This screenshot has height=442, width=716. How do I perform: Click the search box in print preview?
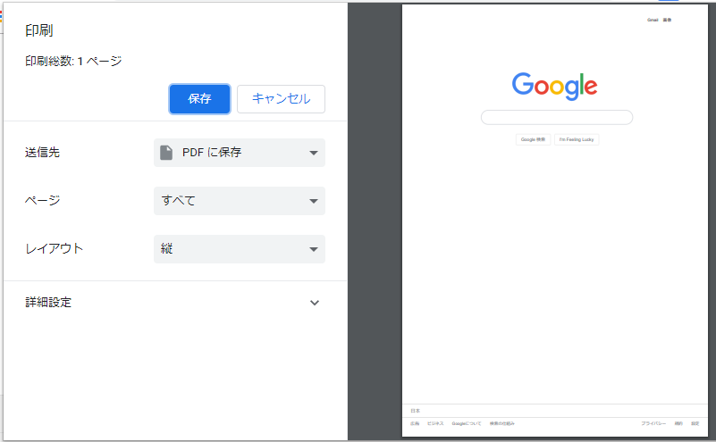pyautogui.click(x=557, y=117)
